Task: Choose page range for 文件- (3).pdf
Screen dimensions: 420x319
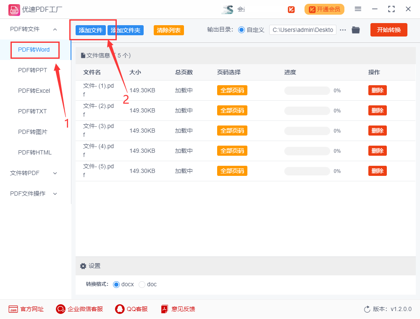Action: tap(232, 131)
